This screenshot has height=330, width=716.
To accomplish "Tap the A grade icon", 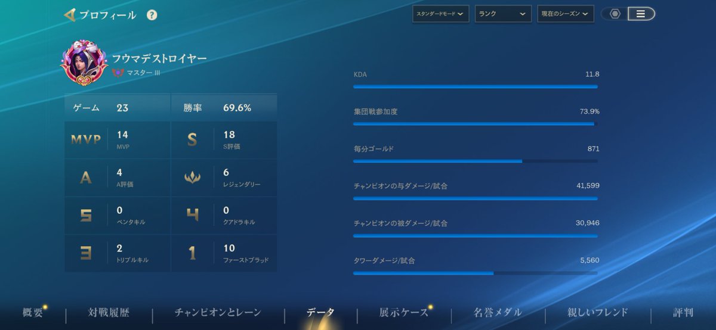I will (86, 178).
